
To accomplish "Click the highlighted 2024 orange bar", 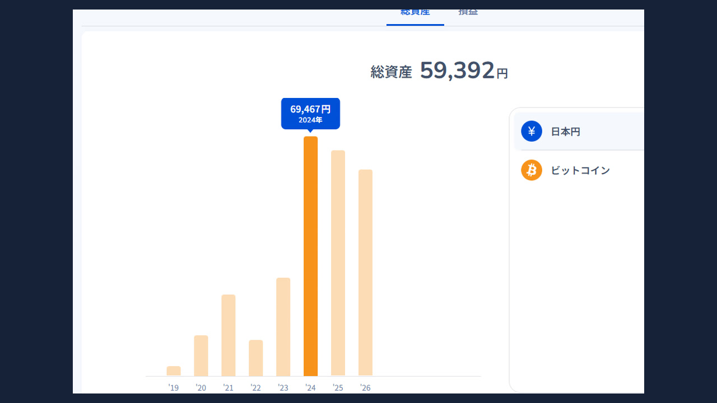I will (x=310, y=256).
